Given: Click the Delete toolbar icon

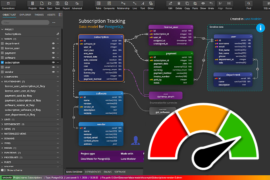Looking at the screenshot, I should click(179, 5).
